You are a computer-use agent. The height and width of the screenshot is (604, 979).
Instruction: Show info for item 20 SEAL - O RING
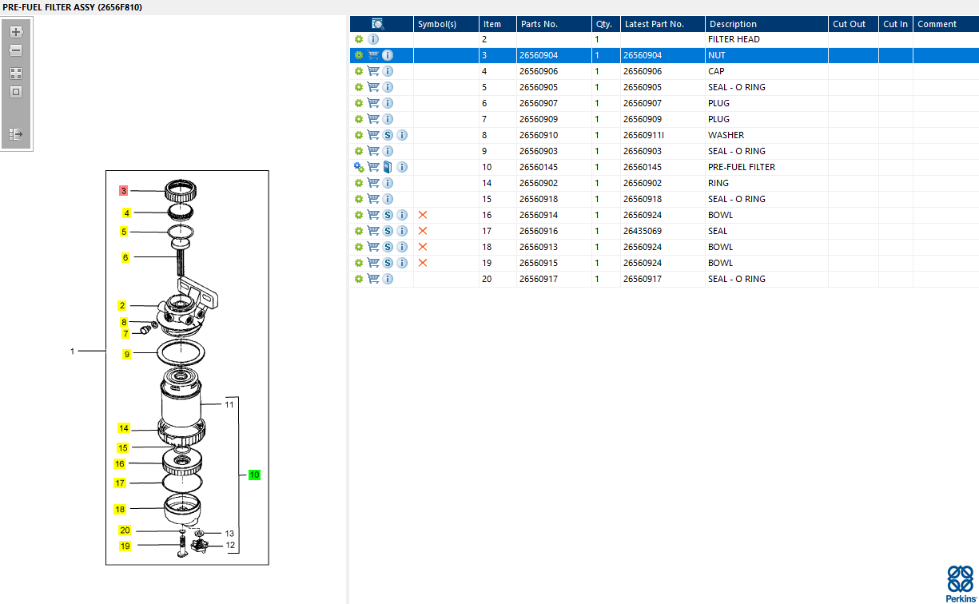(x=388, y=279)
